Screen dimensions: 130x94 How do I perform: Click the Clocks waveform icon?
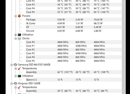point(19,38)
